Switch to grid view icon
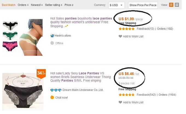186x114 pixels. [x=177, y=5]
